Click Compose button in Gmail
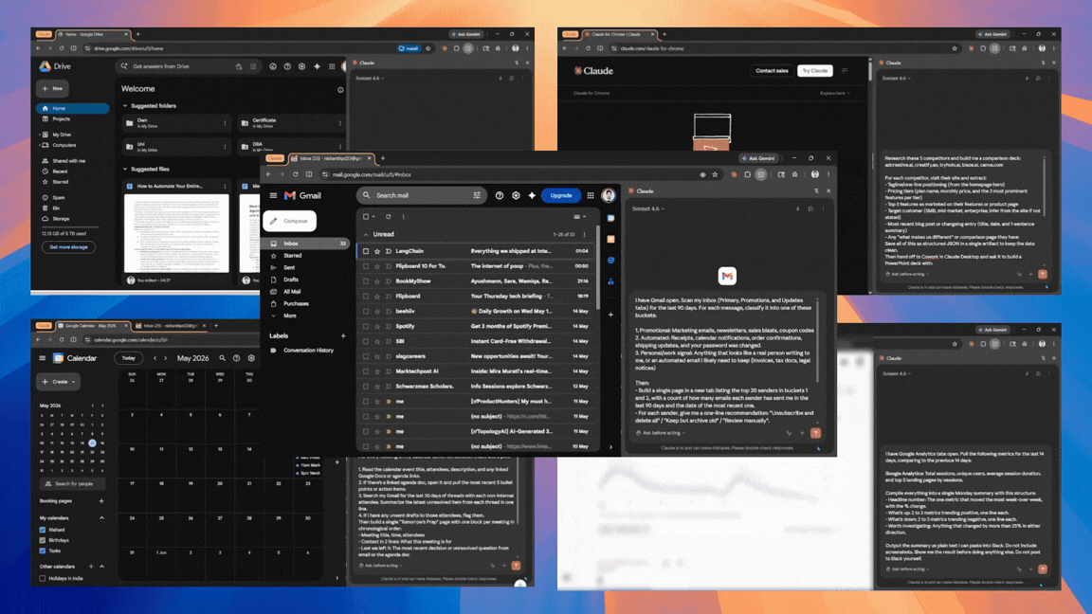The width and height of the screenshot is (1092, 614). pyautogui.click(x=290, y=221)
